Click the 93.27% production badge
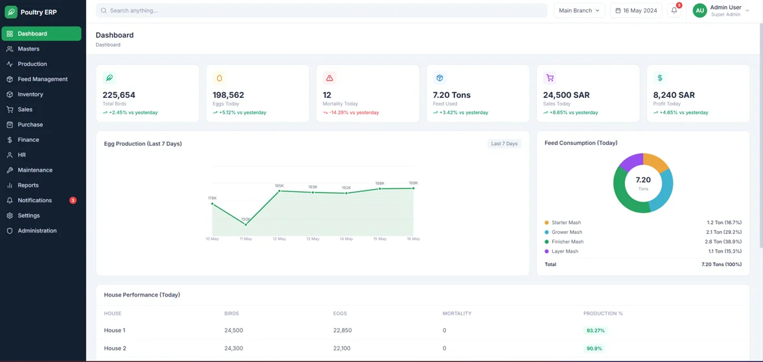 tap(596, 330)
